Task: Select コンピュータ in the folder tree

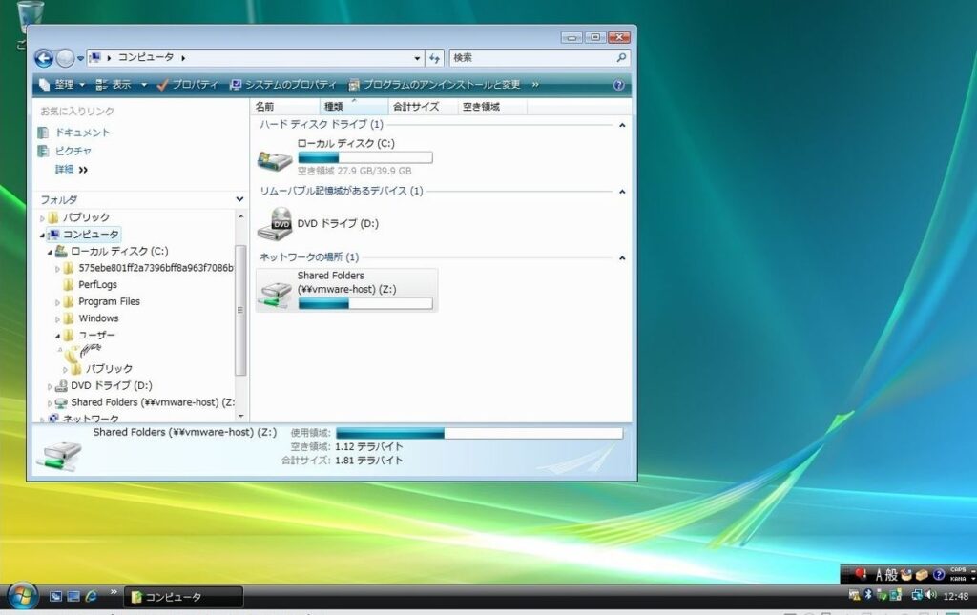Action: tap(84, 235)
